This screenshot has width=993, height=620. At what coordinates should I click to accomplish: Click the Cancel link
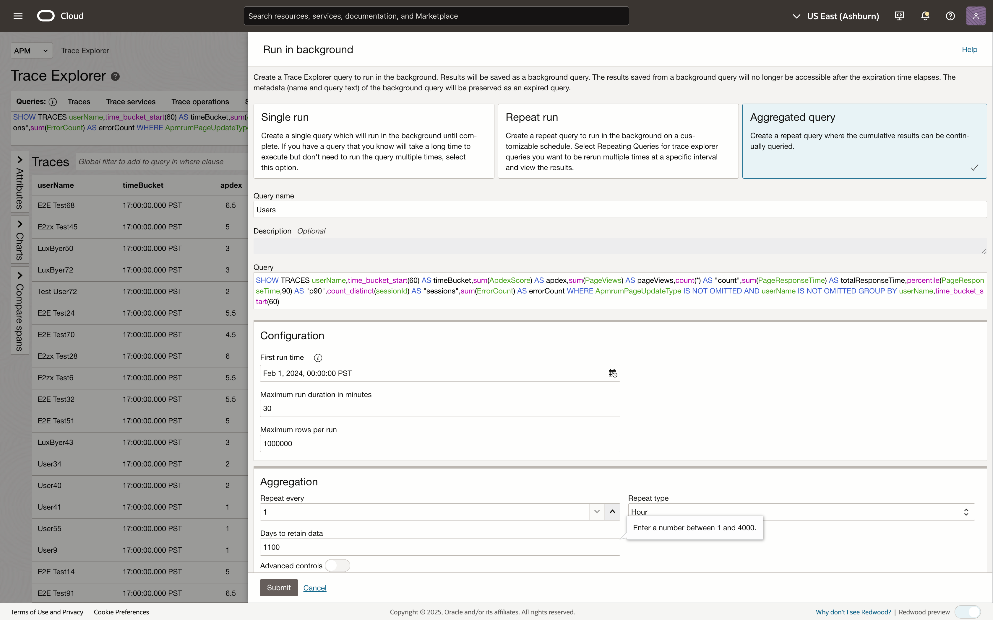(x=315, y=588)
